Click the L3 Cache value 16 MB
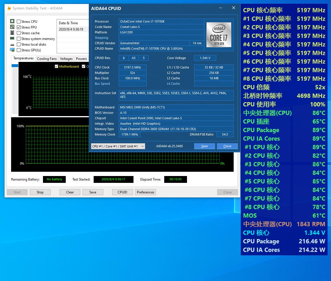 pos(214,78)
